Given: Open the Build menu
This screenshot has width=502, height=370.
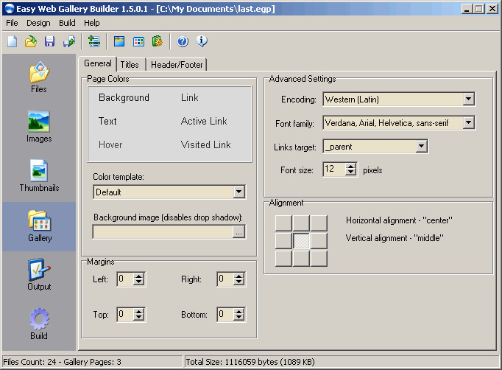Looking at the screenshot, I should (x=67, y=23).
